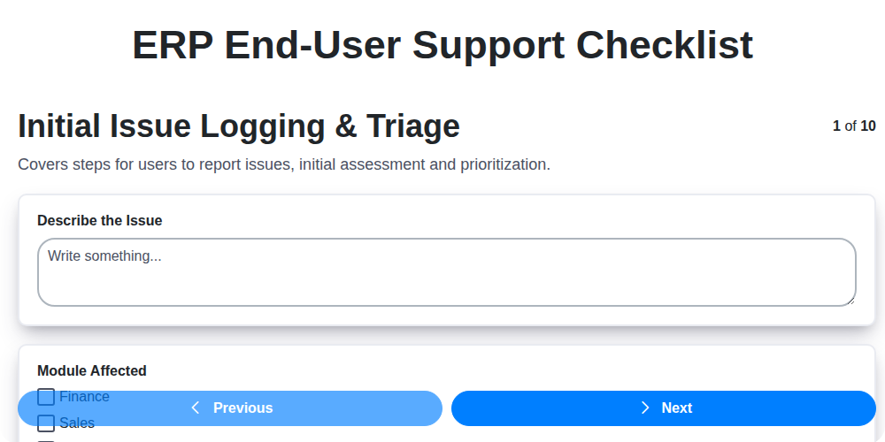Grab the text area resize handle
The width and height of the screenshot is (885, 442).
(850, 301)
